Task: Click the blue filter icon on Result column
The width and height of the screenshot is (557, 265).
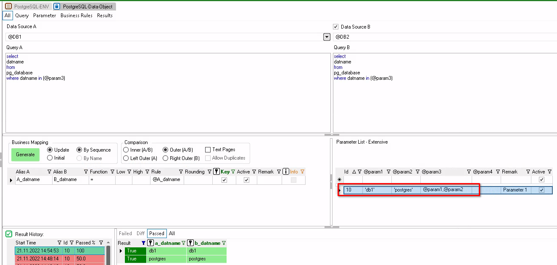Action: click(143, 243)
